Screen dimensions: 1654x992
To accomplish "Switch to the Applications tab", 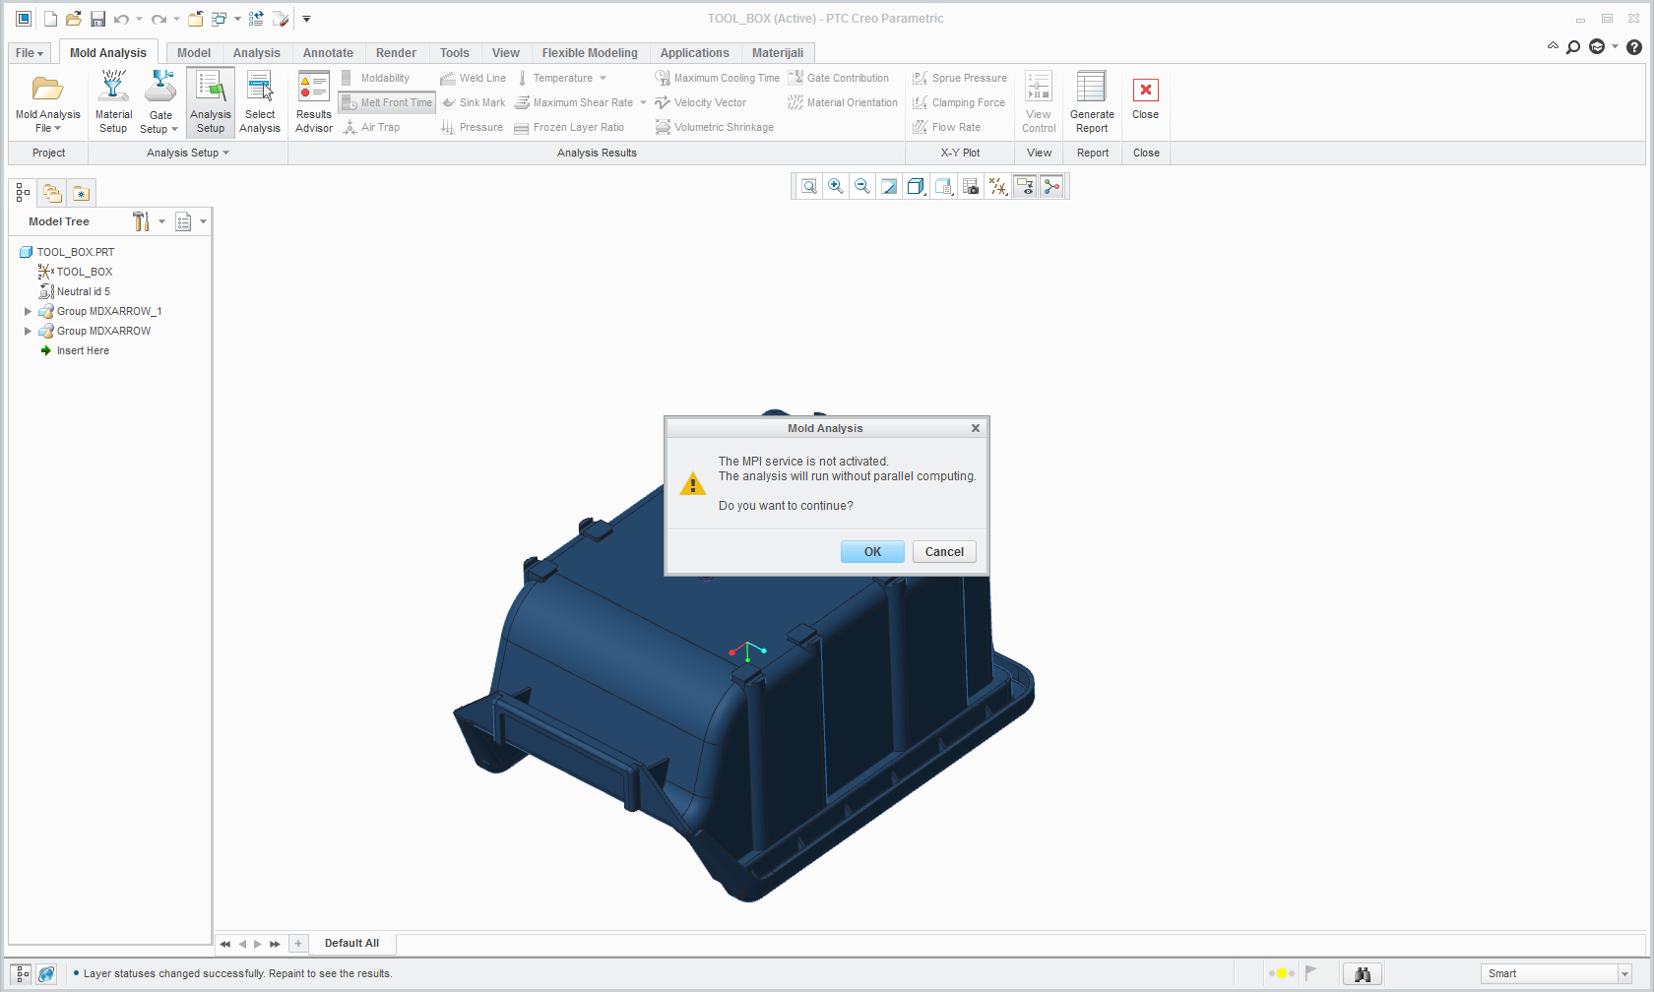I will point(694,53).
